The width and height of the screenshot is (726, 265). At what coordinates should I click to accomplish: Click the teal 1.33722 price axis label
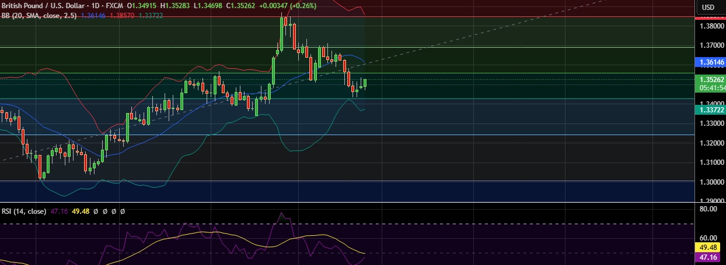pos(712,109)
